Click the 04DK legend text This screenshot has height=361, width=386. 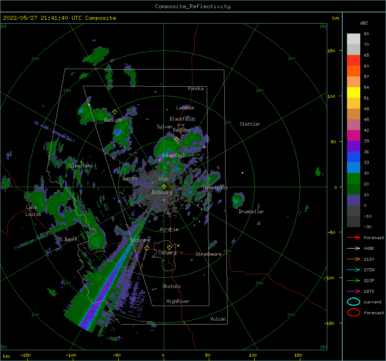369,249
